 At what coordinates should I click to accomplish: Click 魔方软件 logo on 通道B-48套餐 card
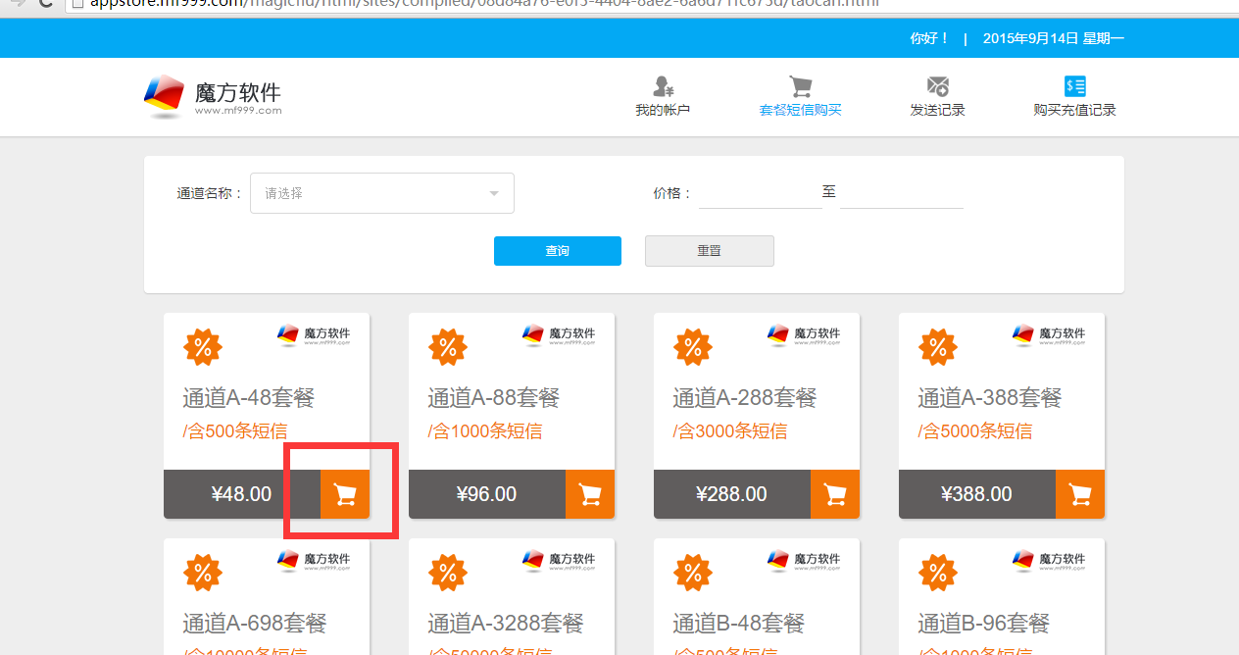804,561
